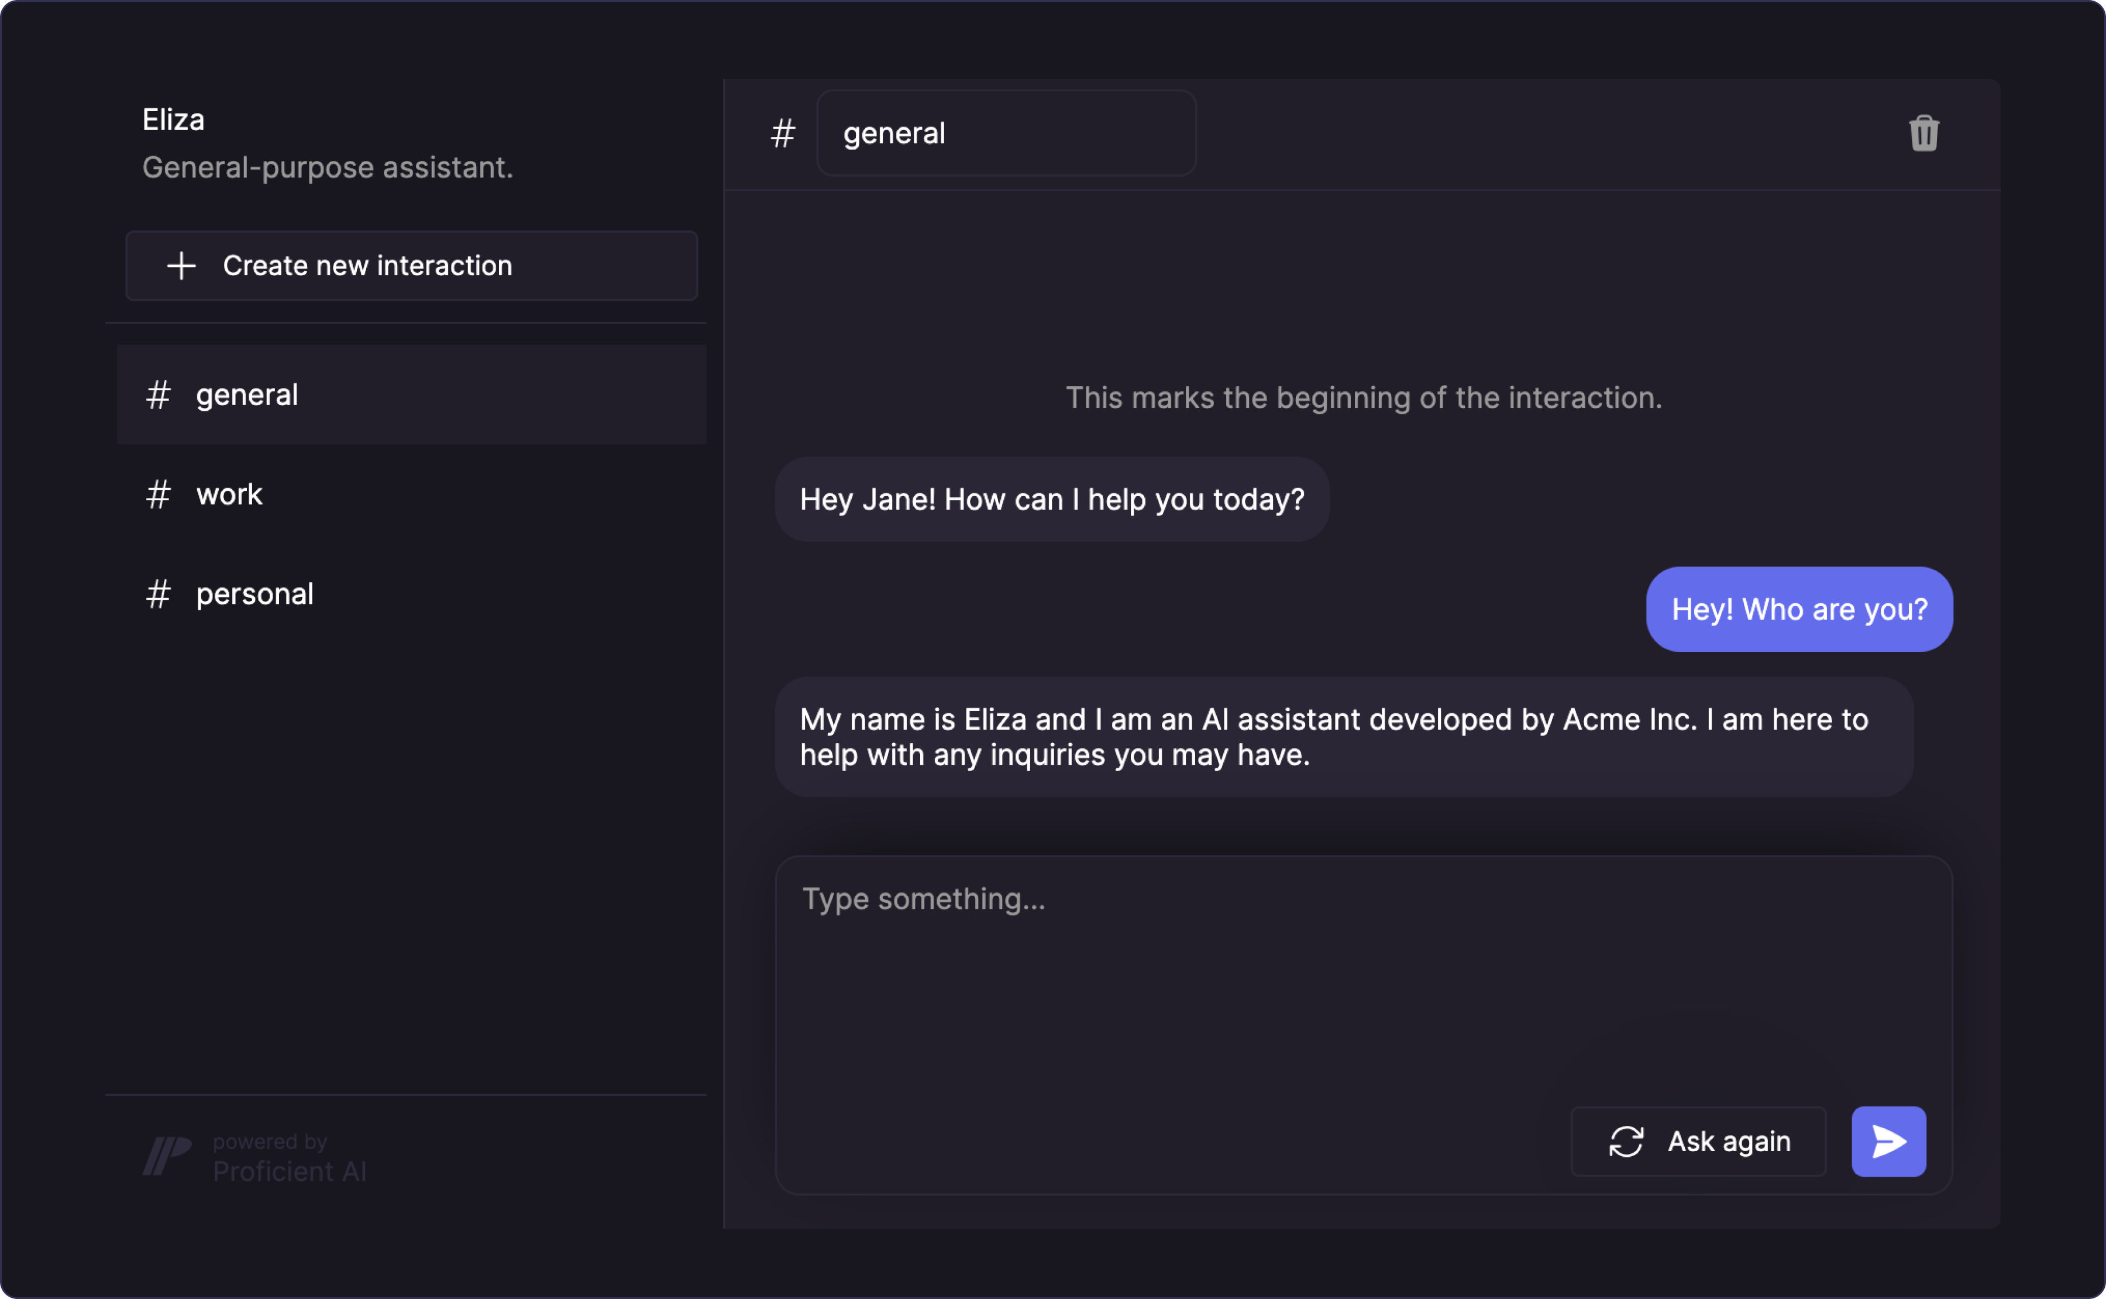The image size is (2106, 1299).
Task: Click Eliza's Acme Inc. reply bubble
Action: pos(1343,737)
